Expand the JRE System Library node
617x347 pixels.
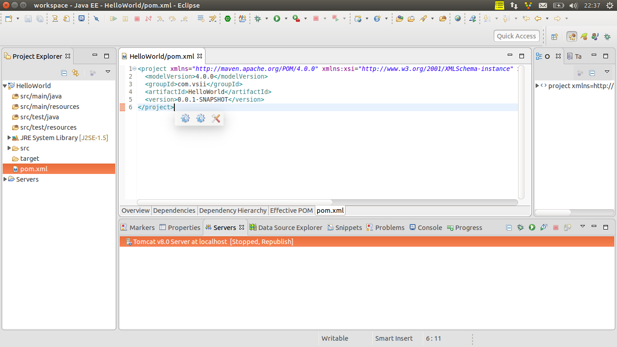tap(9, 138)
